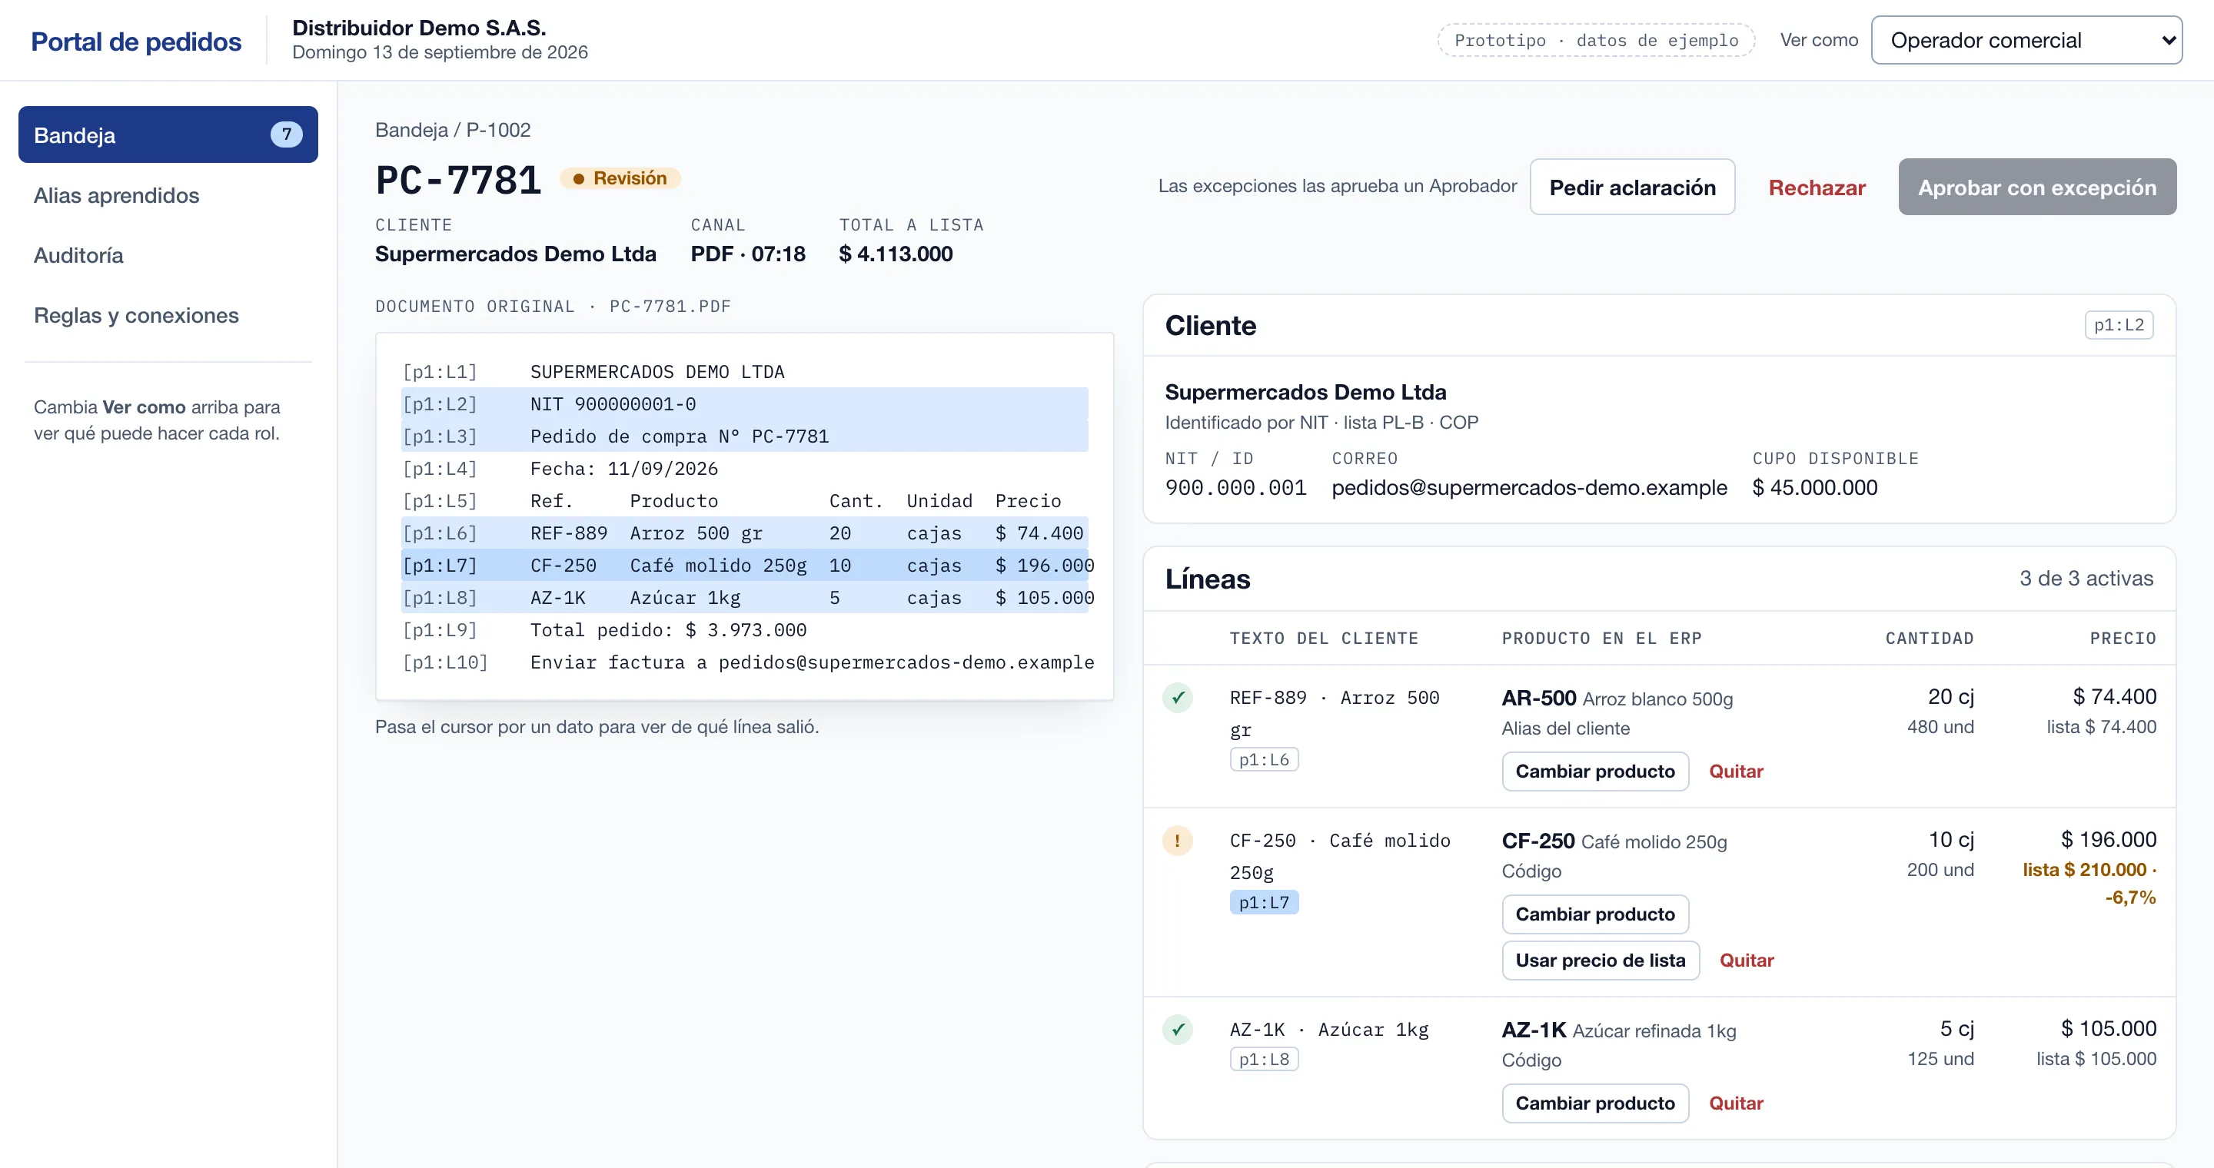The width and height of the screenshot is (2214, 1168).
Task: Select document line p1:L4 Fecha: 11/09/2026
Action: coord(744,468)
